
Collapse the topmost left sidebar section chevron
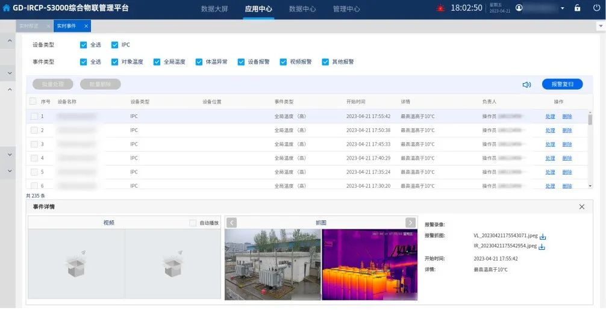10,41
